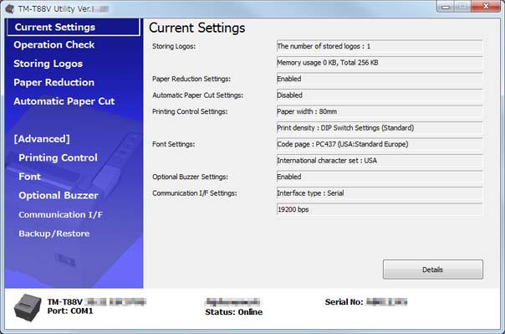This screenshot has width=505, height=334.
Task: Open Storing Logos section
Action: pyautogui.click(x=48, y=64)
